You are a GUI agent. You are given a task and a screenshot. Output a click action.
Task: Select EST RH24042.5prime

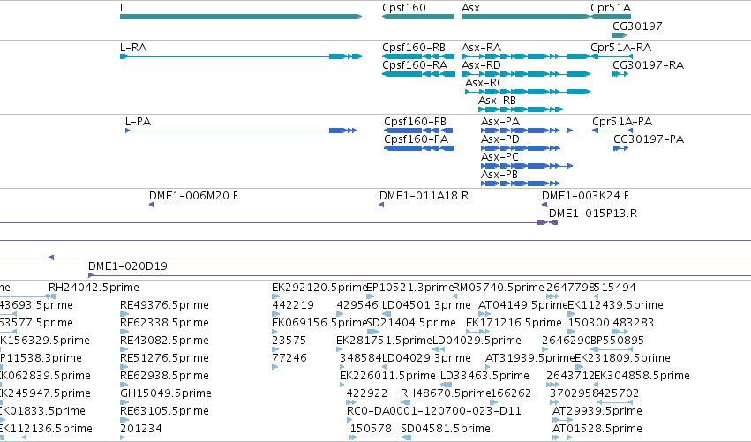pos(52,296)
